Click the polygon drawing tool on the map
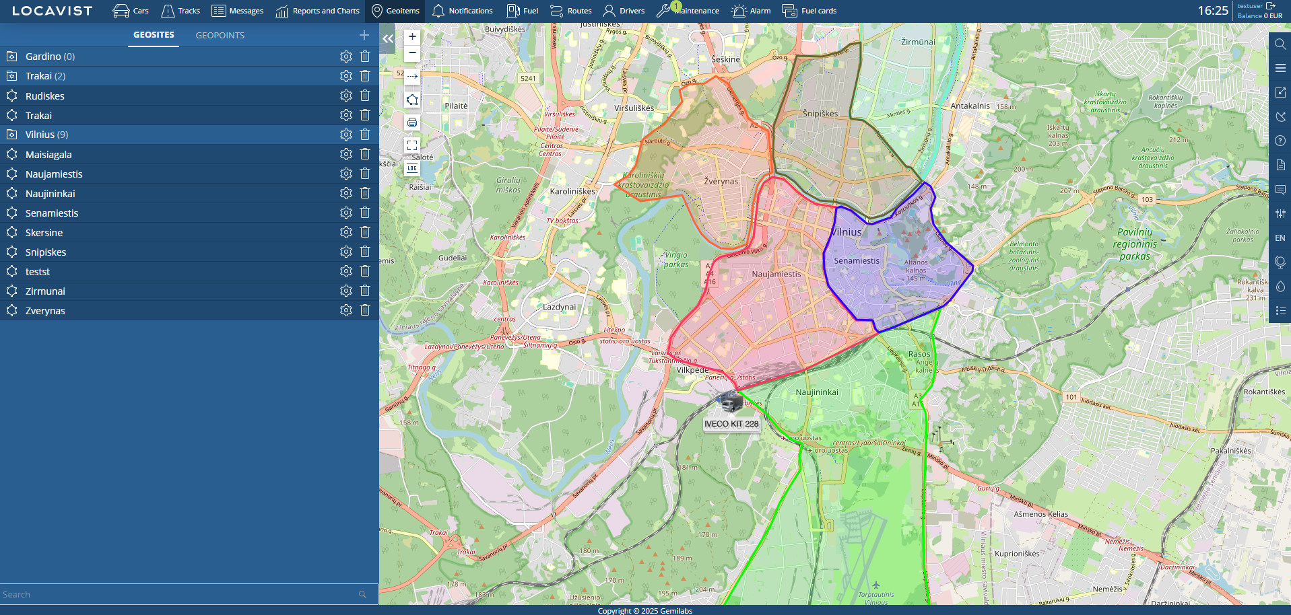 tap(411, 100)
